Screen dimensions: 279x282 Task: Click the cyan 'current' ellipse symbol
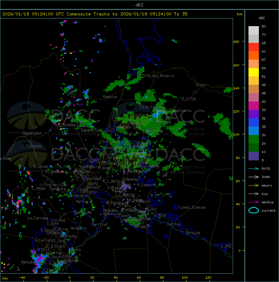tap(254, 210)
